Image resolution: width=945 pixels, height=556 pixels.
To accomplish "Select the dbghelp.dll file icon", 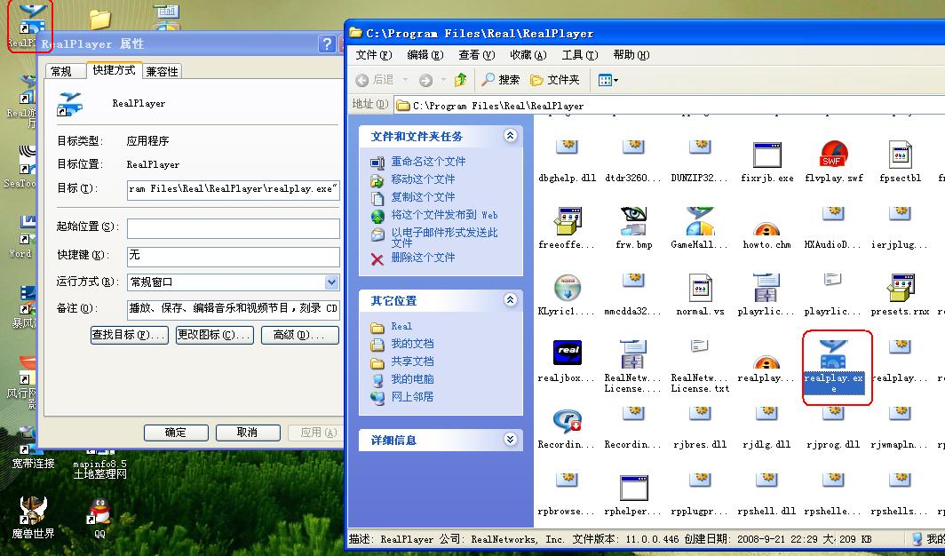I will (567, 147).
